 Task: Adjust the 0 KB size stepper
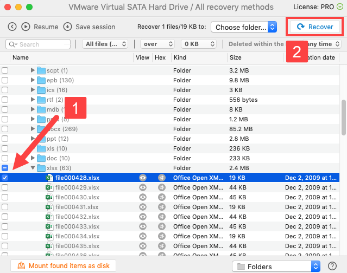coord(212,44)
